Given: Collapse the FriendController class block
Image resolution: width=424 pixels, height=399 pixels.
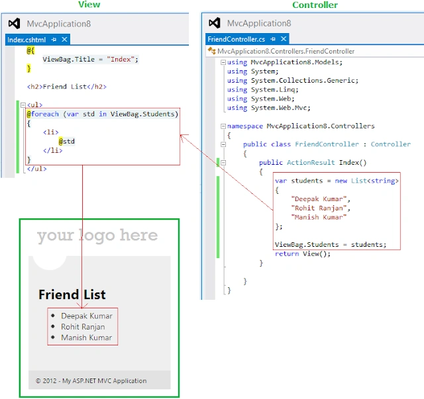Looking at the screenshot, I should pos(223,144).
